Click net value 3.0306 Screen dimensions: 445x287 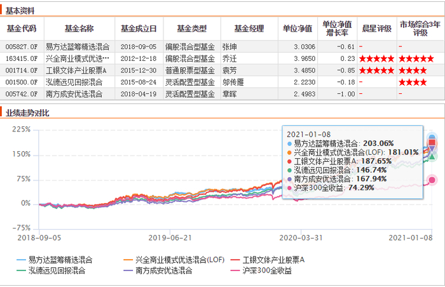305,47
